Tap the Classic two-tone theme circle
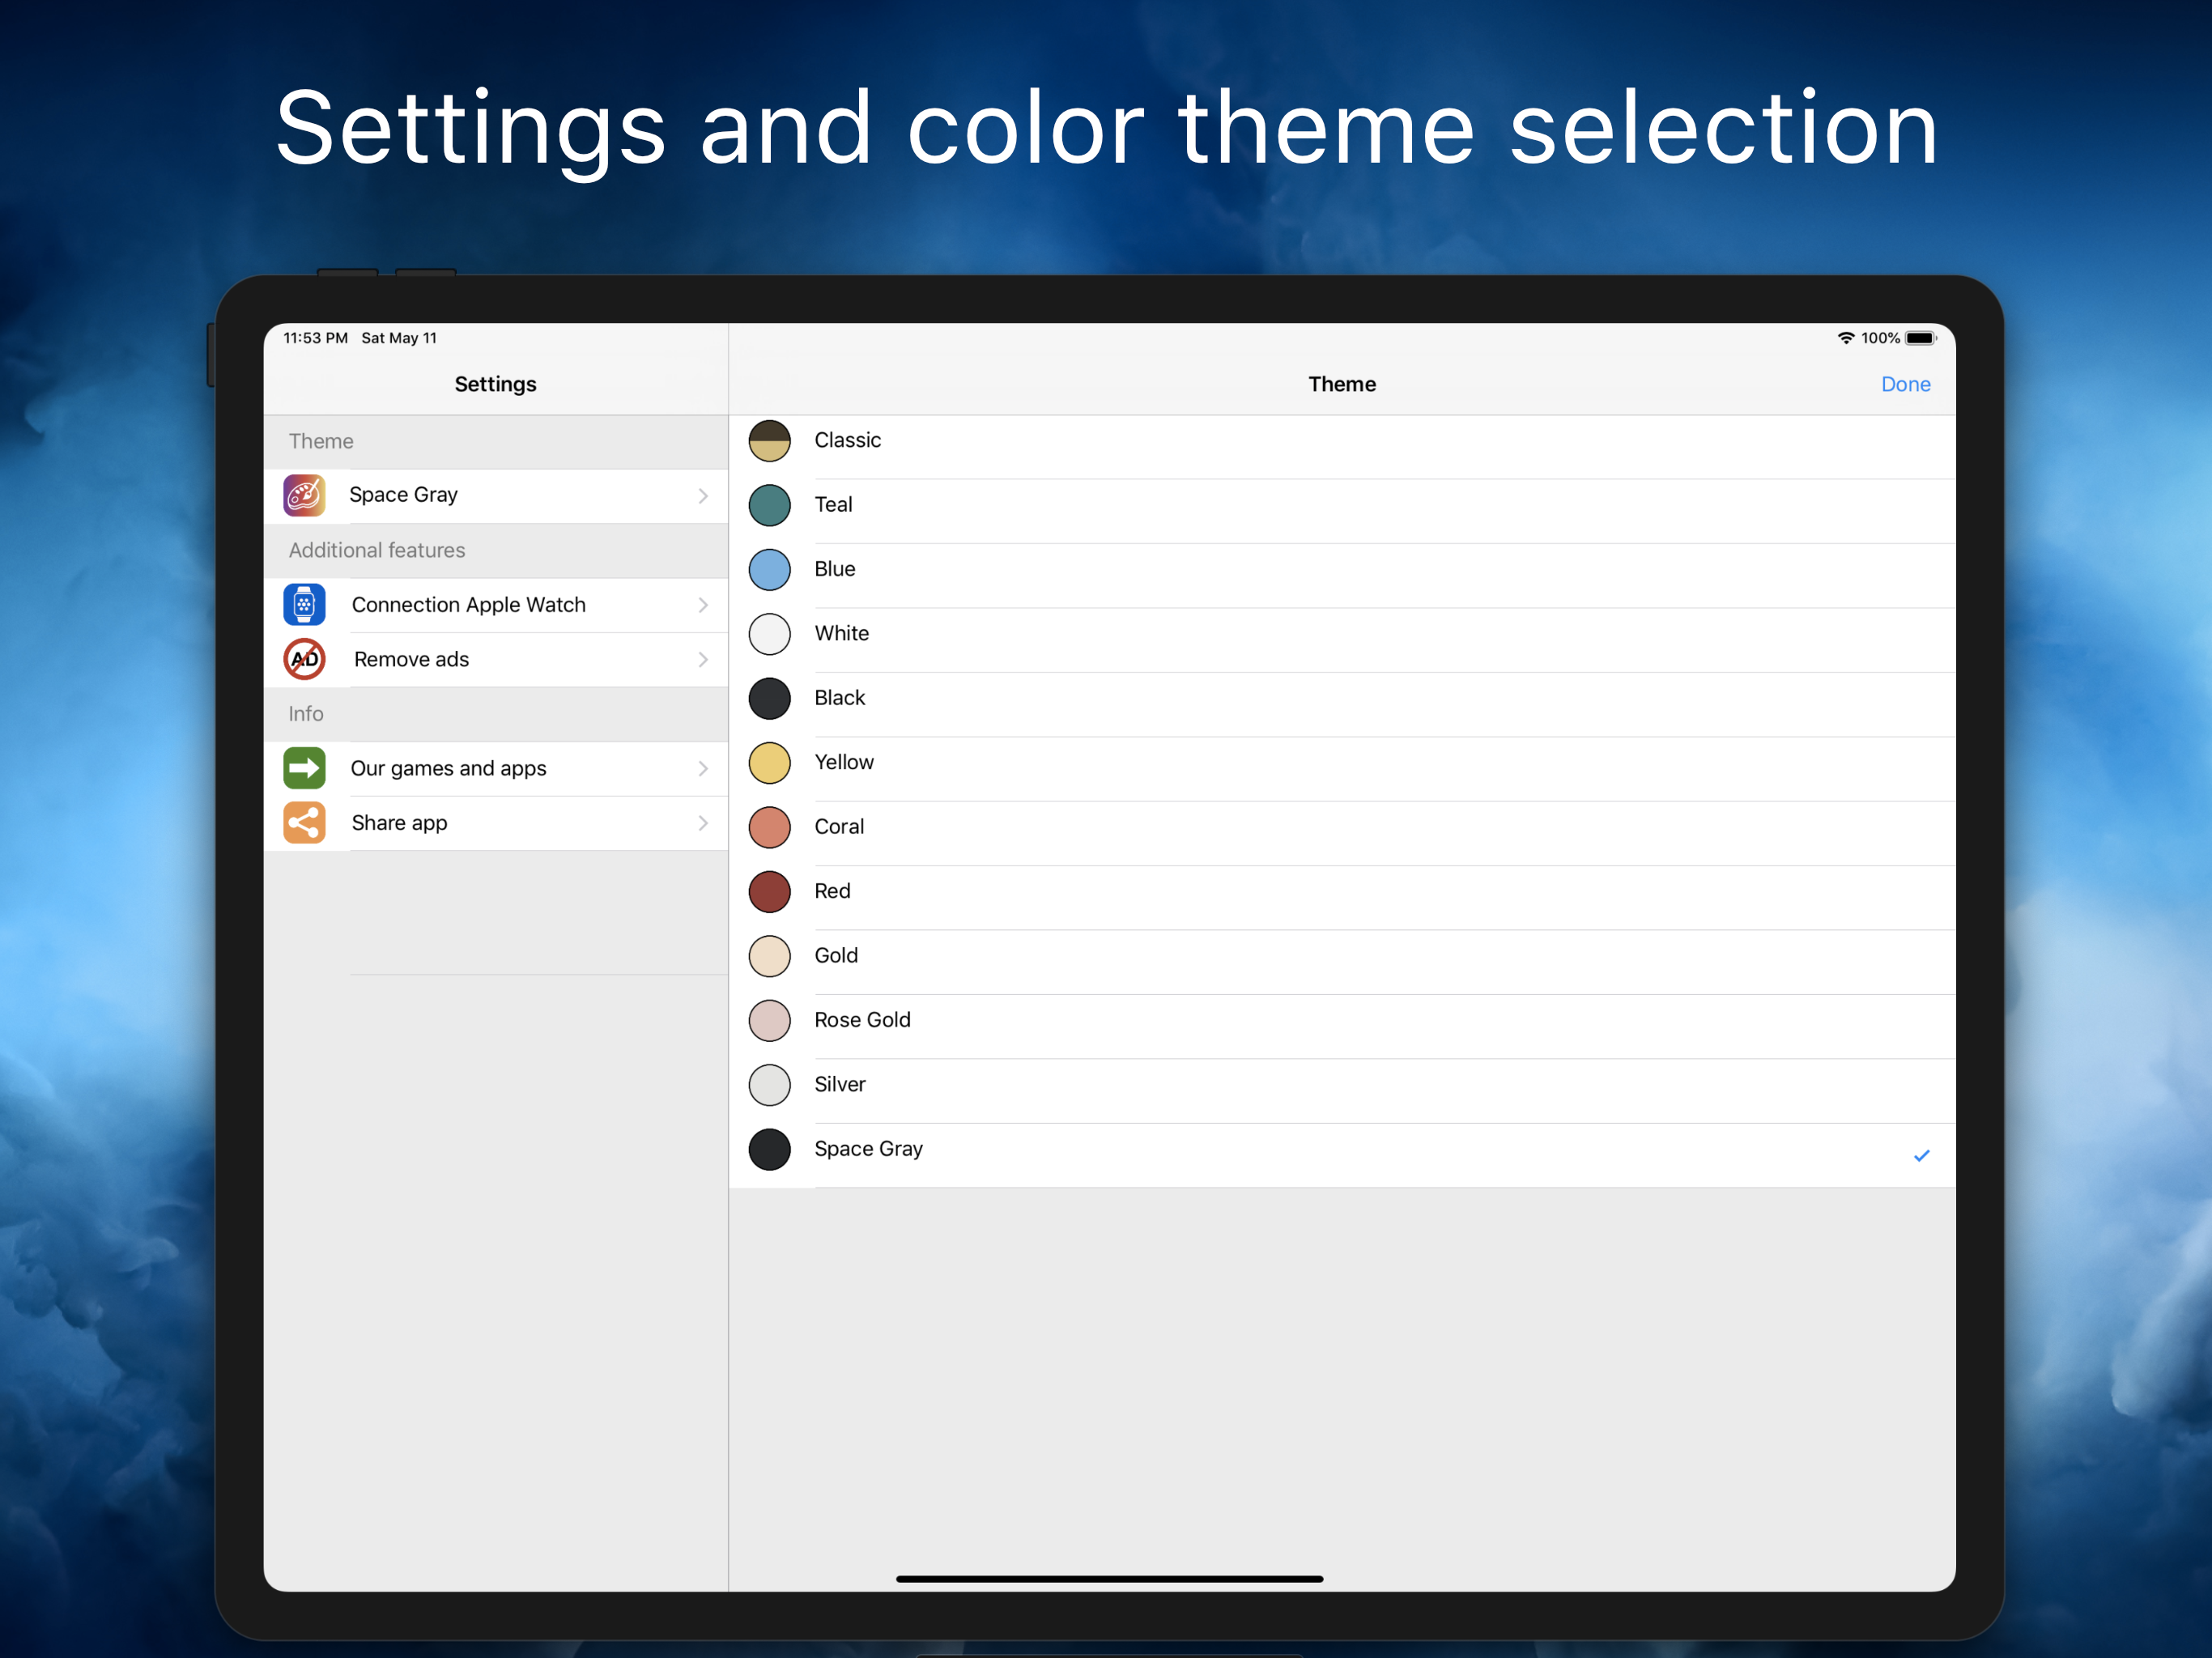Screen dimensions: 2212x1658 tap(769, 441)
